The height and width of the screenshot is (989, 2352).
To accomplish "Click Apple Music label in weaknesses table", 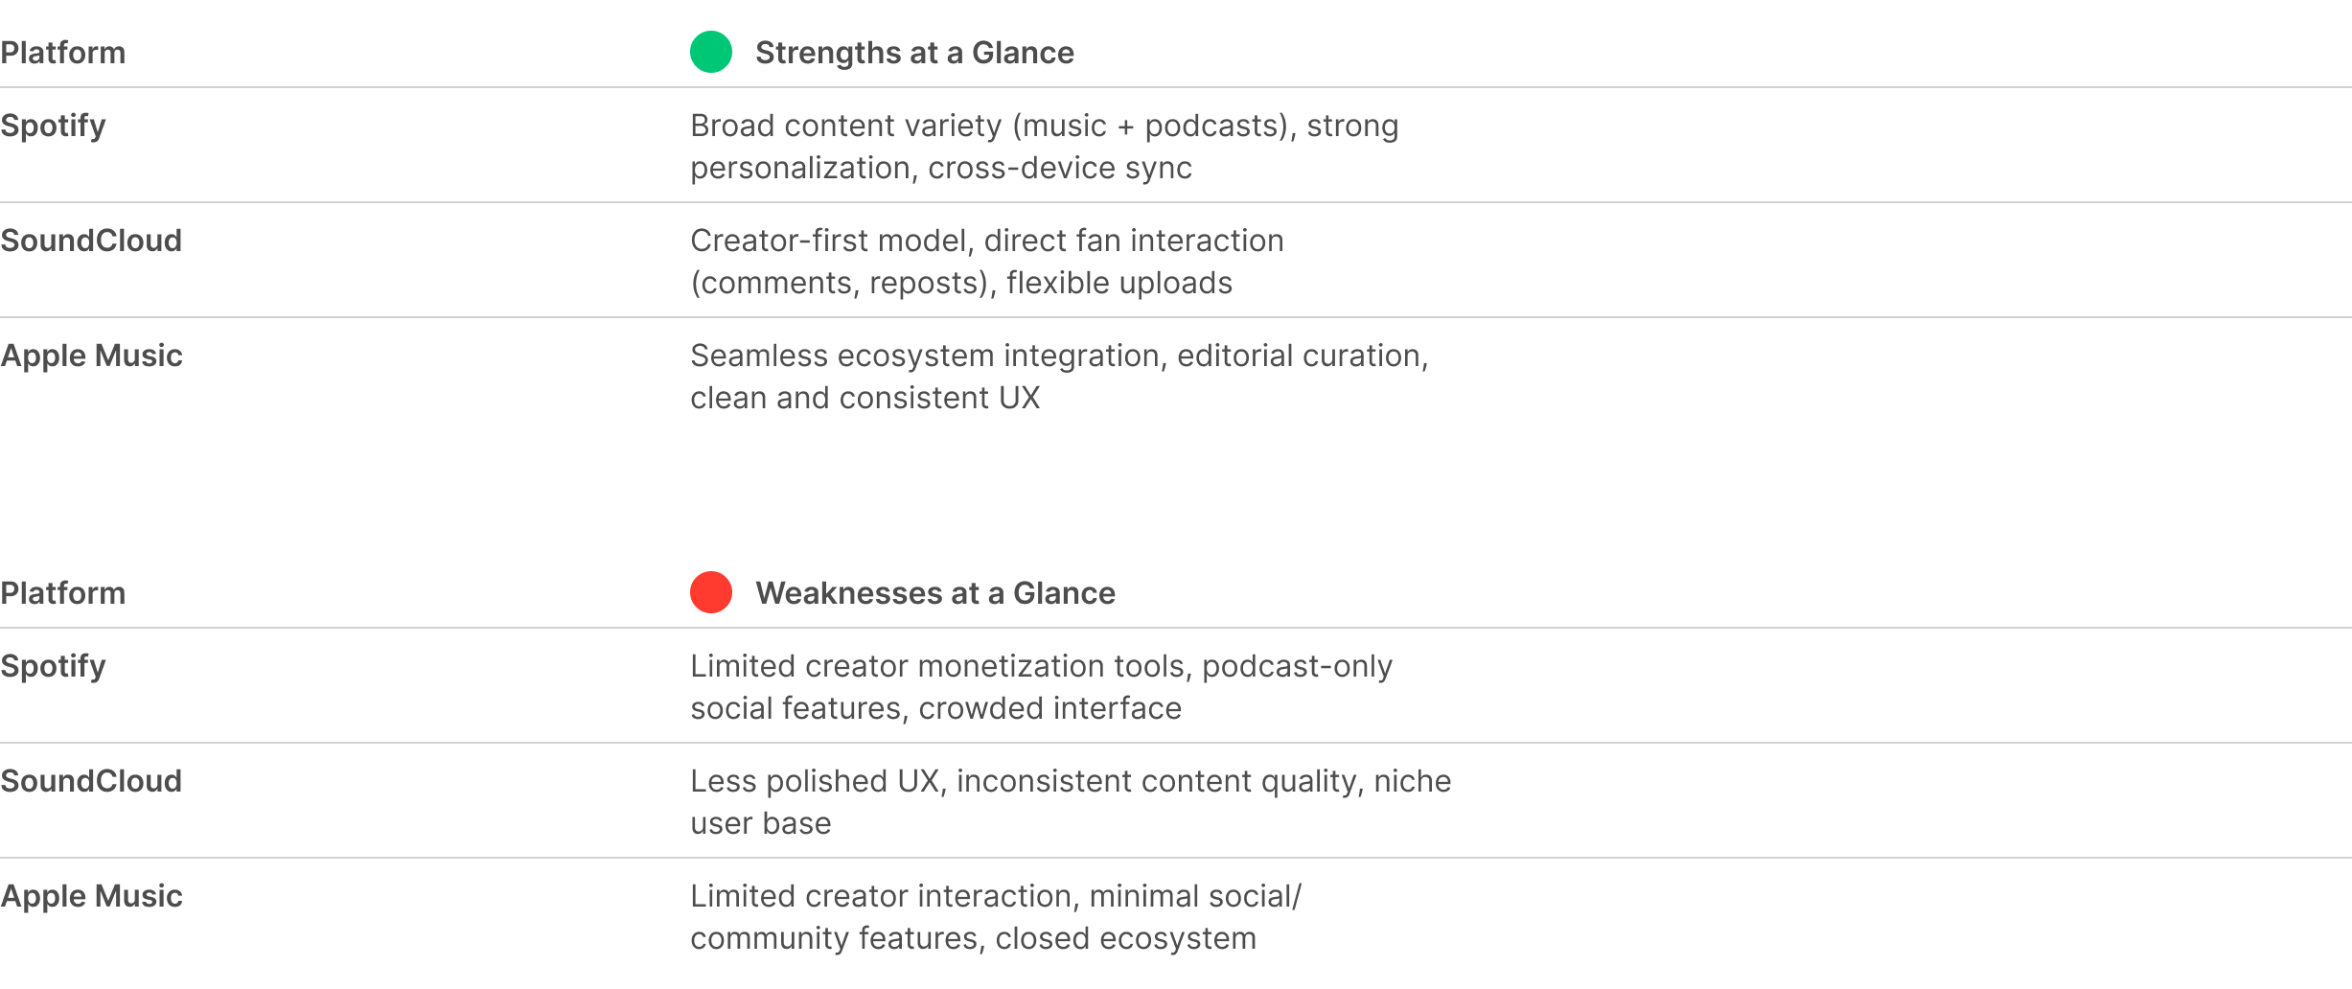I will 92,896.
